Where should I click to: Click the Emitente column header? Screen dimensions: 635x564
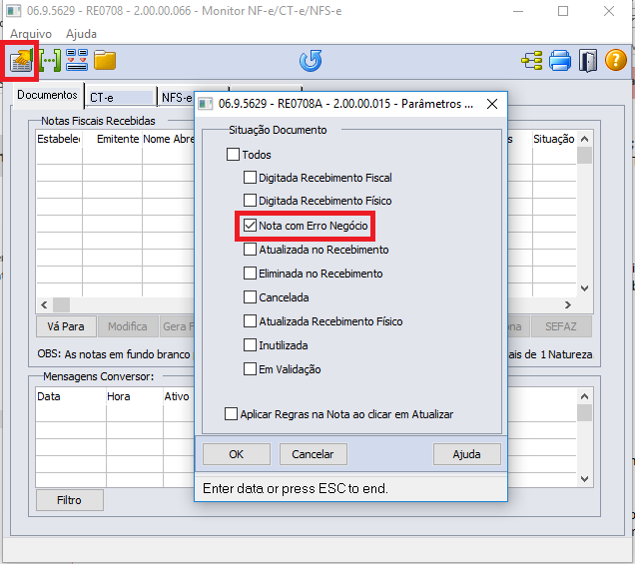112,139
